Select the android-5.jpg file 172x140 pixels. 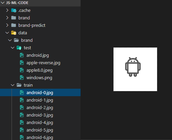click(40, 130)
